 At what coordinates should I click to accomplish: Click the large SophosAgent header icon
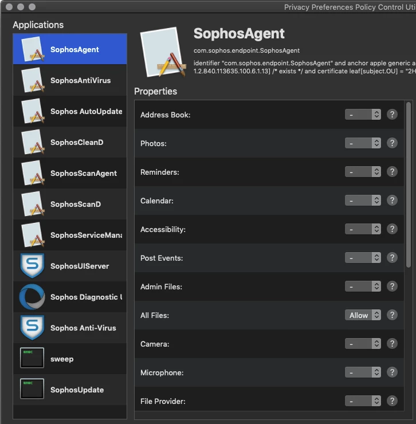tap(163, 52)
